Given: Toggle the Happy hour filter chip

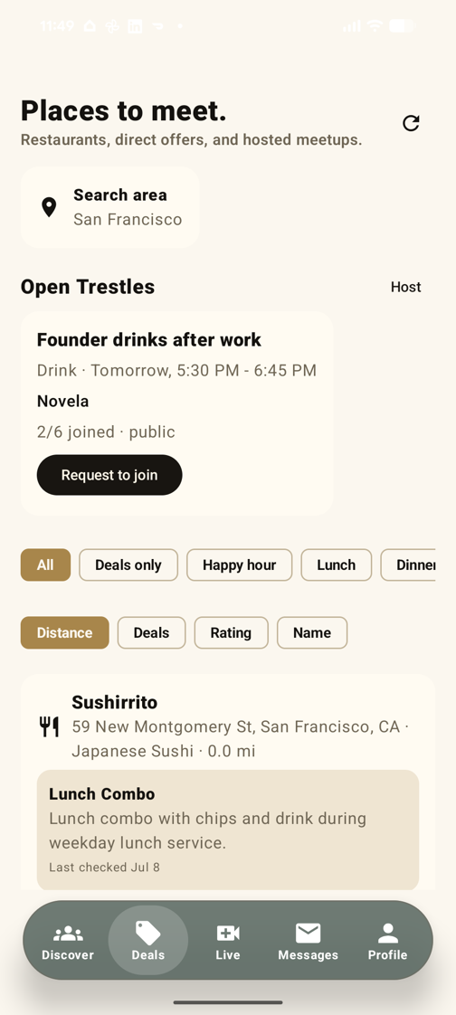Looking at the screenshot, I should tap(240, 565).
